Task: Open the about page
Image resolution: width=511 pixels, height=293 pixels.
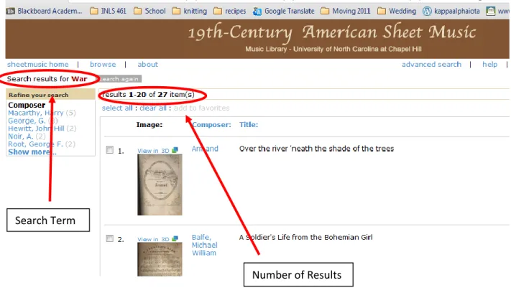Action: 147,65
